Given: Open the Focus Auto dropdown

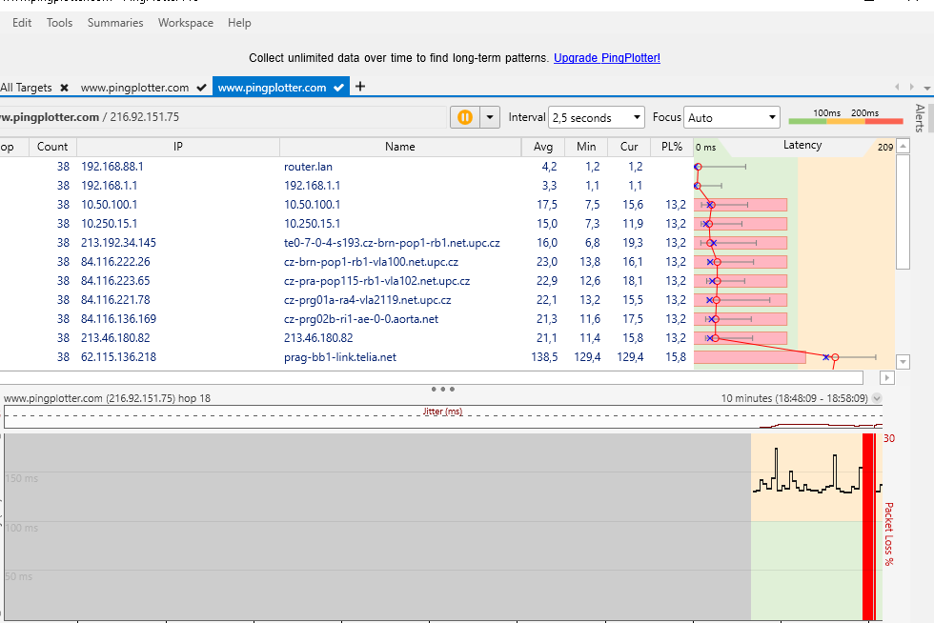Looking at the screenshot, I should (732, 118).
